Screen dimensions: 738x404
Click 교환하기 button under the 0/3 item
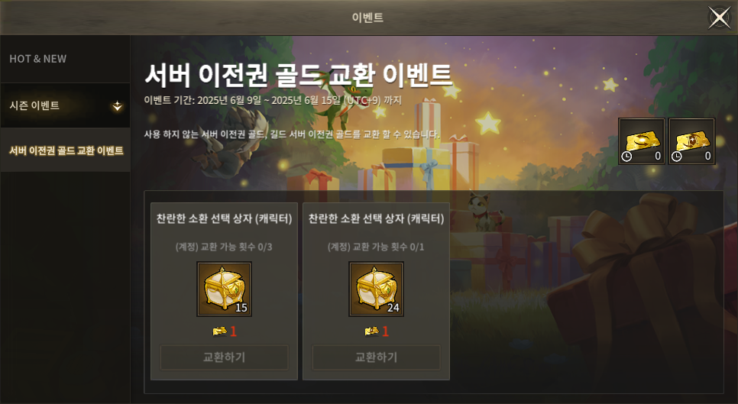(x=224, y=357)
